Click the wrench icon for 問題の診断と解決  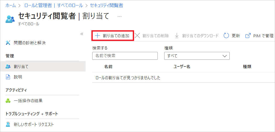pyautogui.click(x=8, y=43)
